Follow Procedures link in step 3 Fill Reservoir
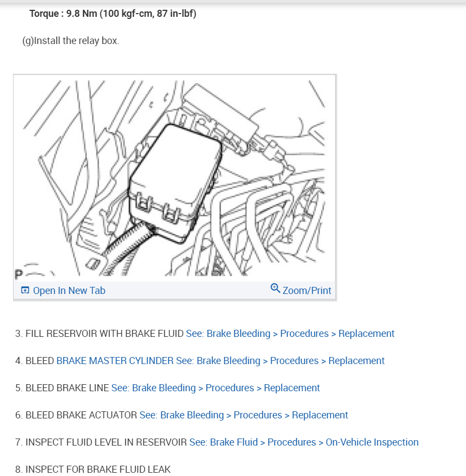The height and width of the screenshot is (476, 466). pyautogui.click(x=304, y=333)
